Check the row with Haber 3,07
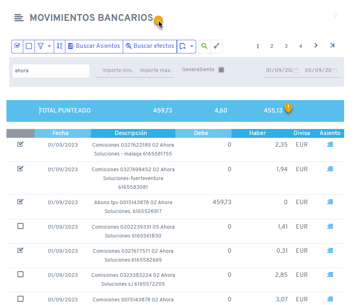This screenshot has height=305, width=359. (20, 299)
